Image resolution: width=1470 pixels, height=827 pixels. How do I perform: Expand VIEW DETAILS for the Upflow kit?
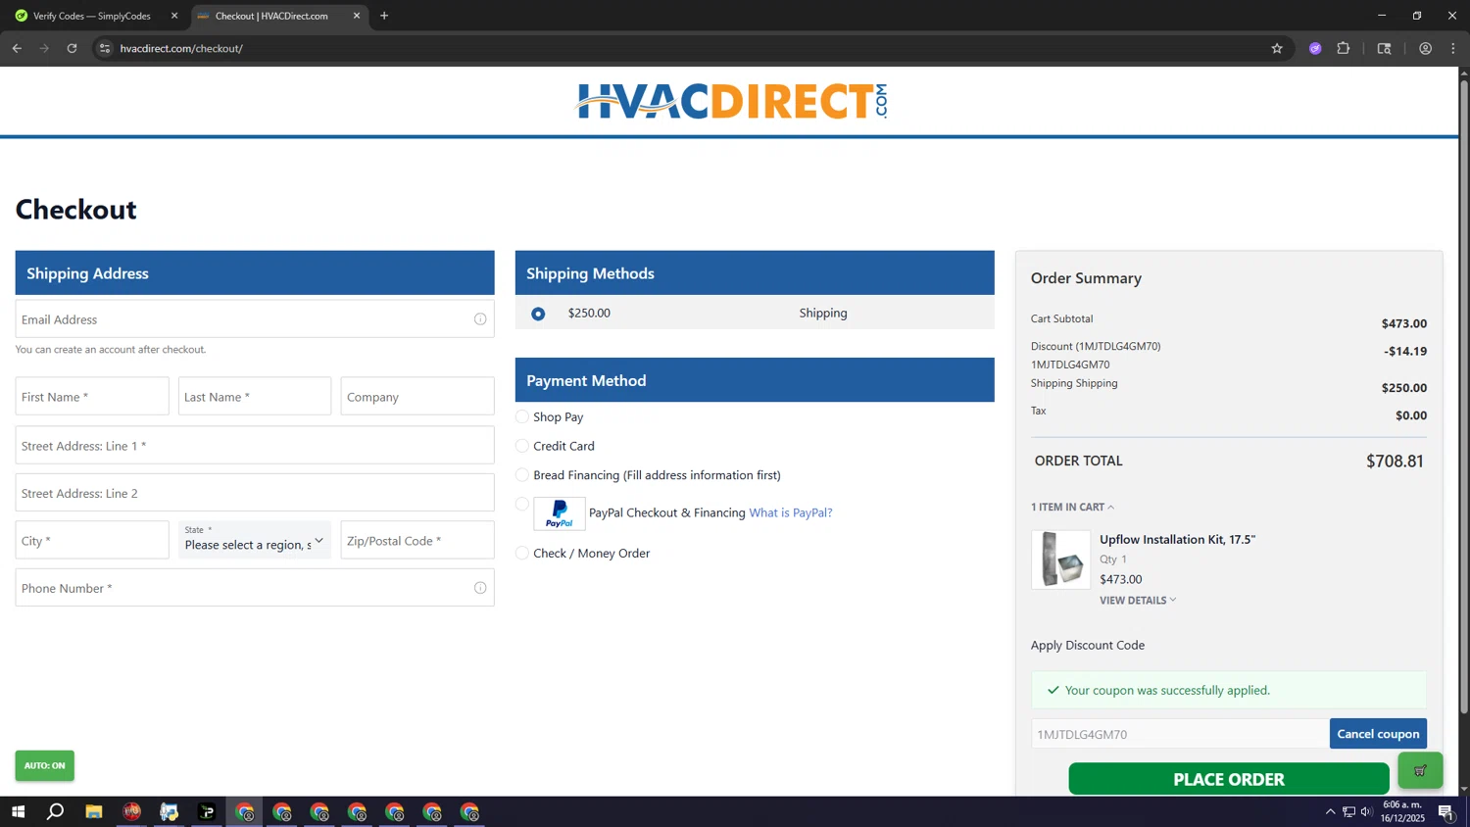(x=1138, y=601)
